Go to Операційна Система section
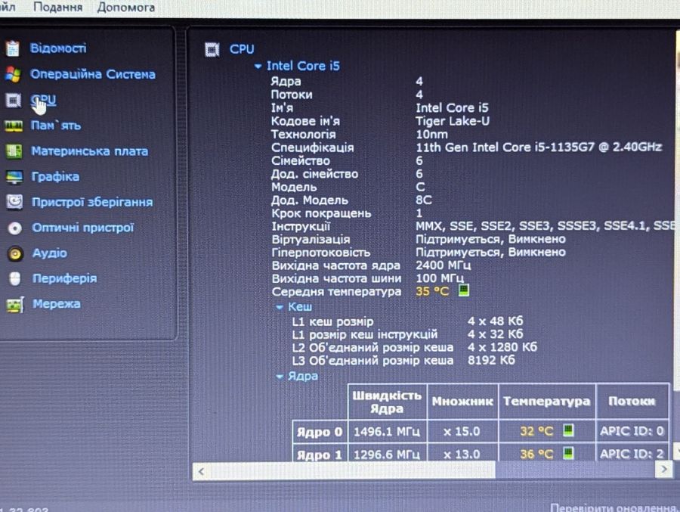The height and width of the screenshot is (512, 680). click(x=93, y=74)
